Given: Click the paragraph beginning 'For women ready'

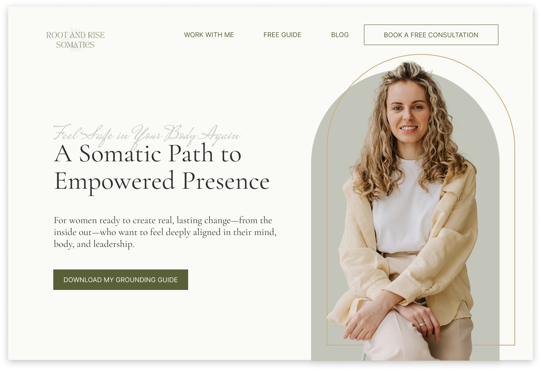Looking at the screenshot, I should pyautogui.click(x=165, y=232).
